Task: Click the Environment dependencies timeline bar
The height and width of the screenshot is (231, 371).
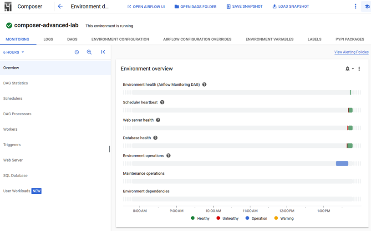Action: tap(242, 199)
